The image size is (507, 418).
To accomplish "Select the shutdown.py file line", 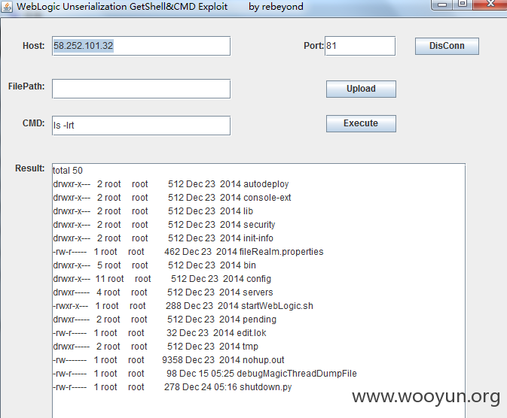I will pyautogui.click(x=173, y=387).
